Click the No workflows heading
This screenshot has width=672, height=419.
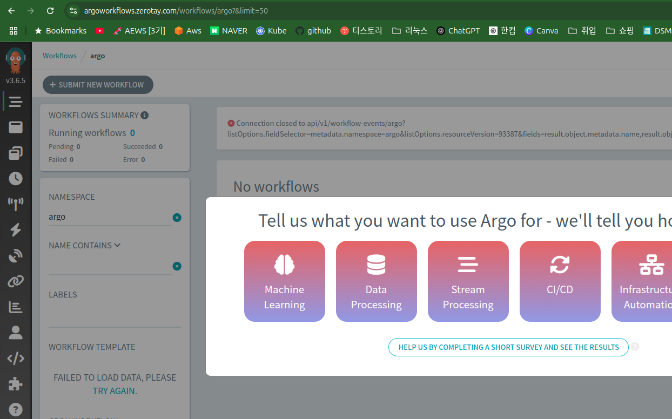[276, 187]
